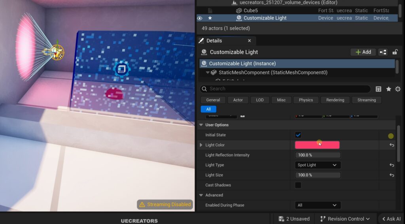Select the Rendering category filter
This screenshot has width=405, height=224.
(x=335, y=100)
